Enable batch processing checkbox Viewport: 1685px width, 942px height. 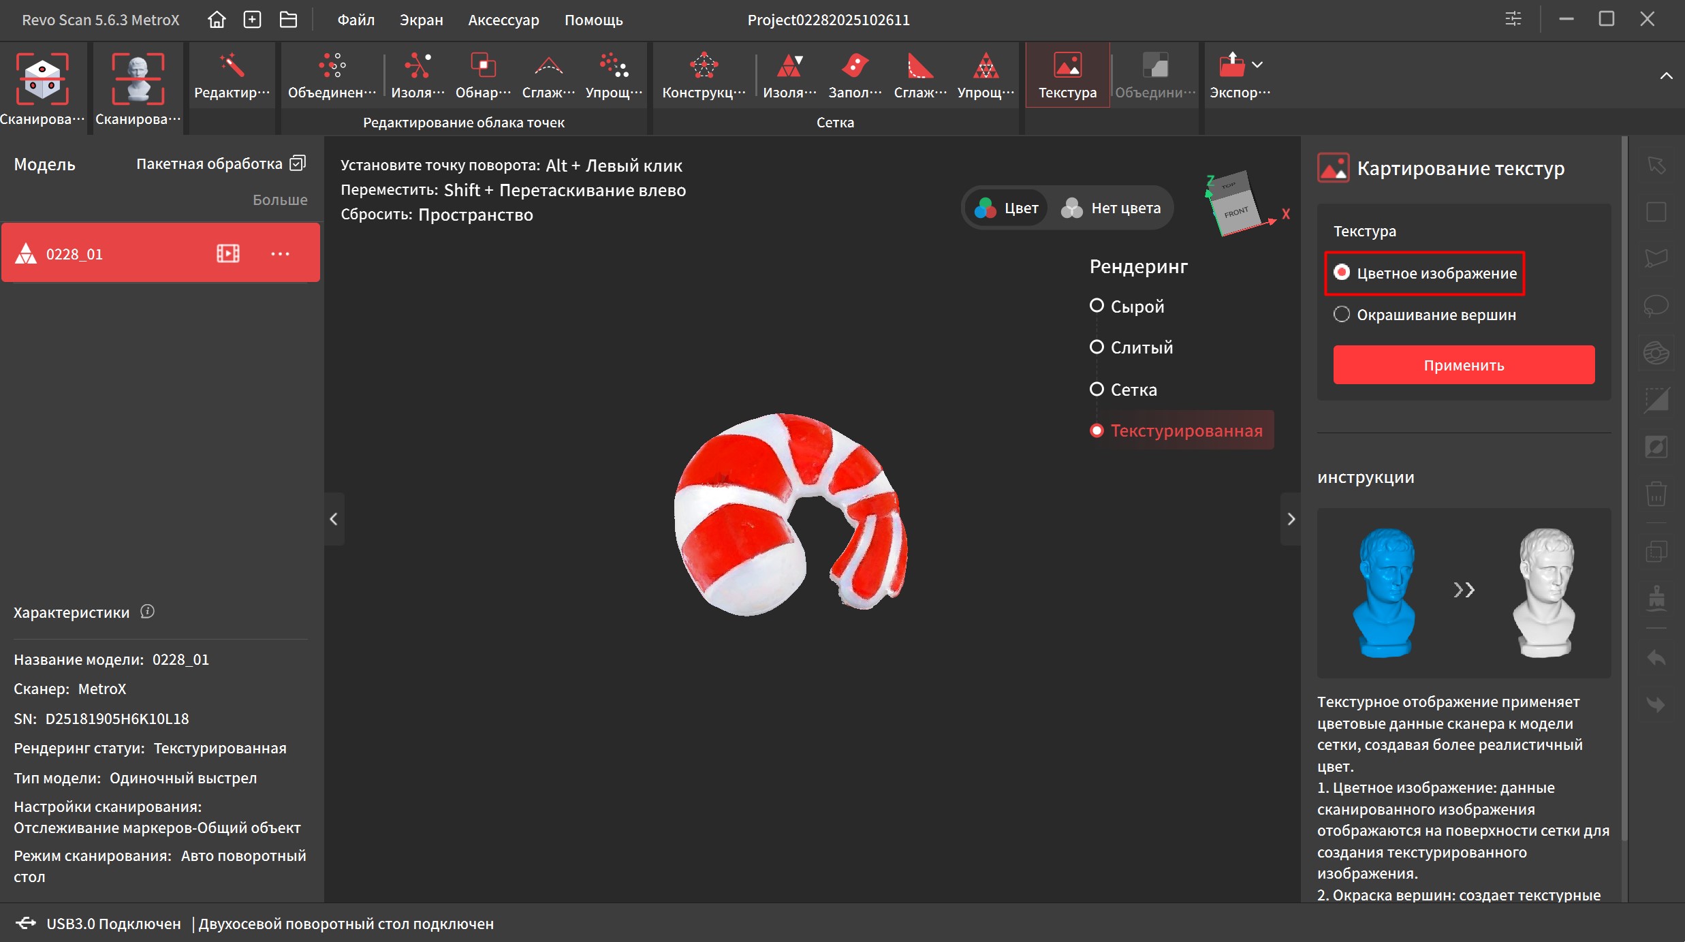tap(298, 163)
